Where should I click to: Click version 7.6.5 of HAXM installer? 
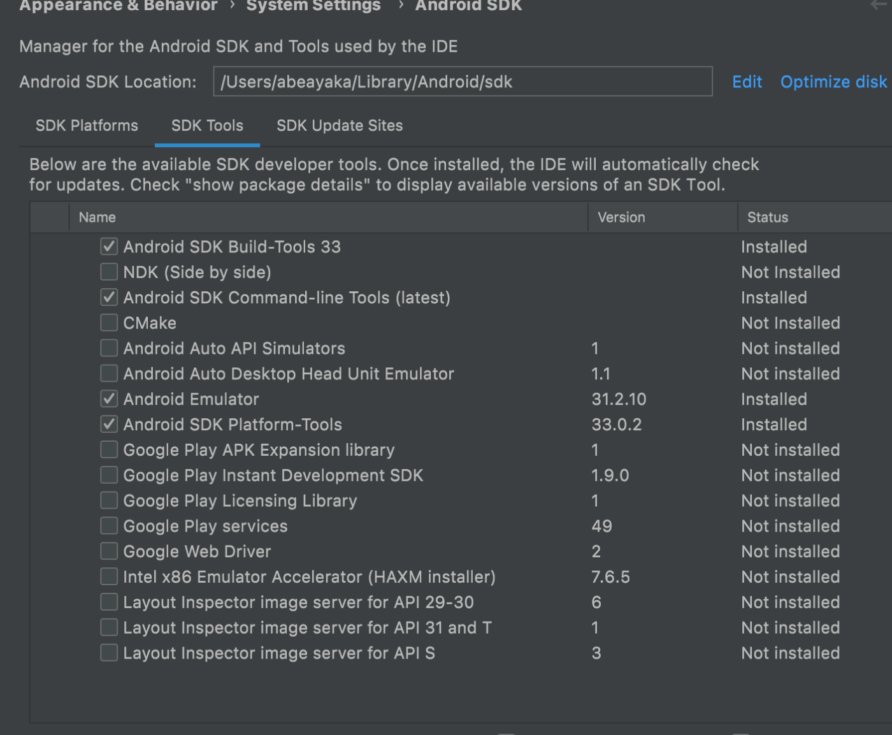(610, 577)
